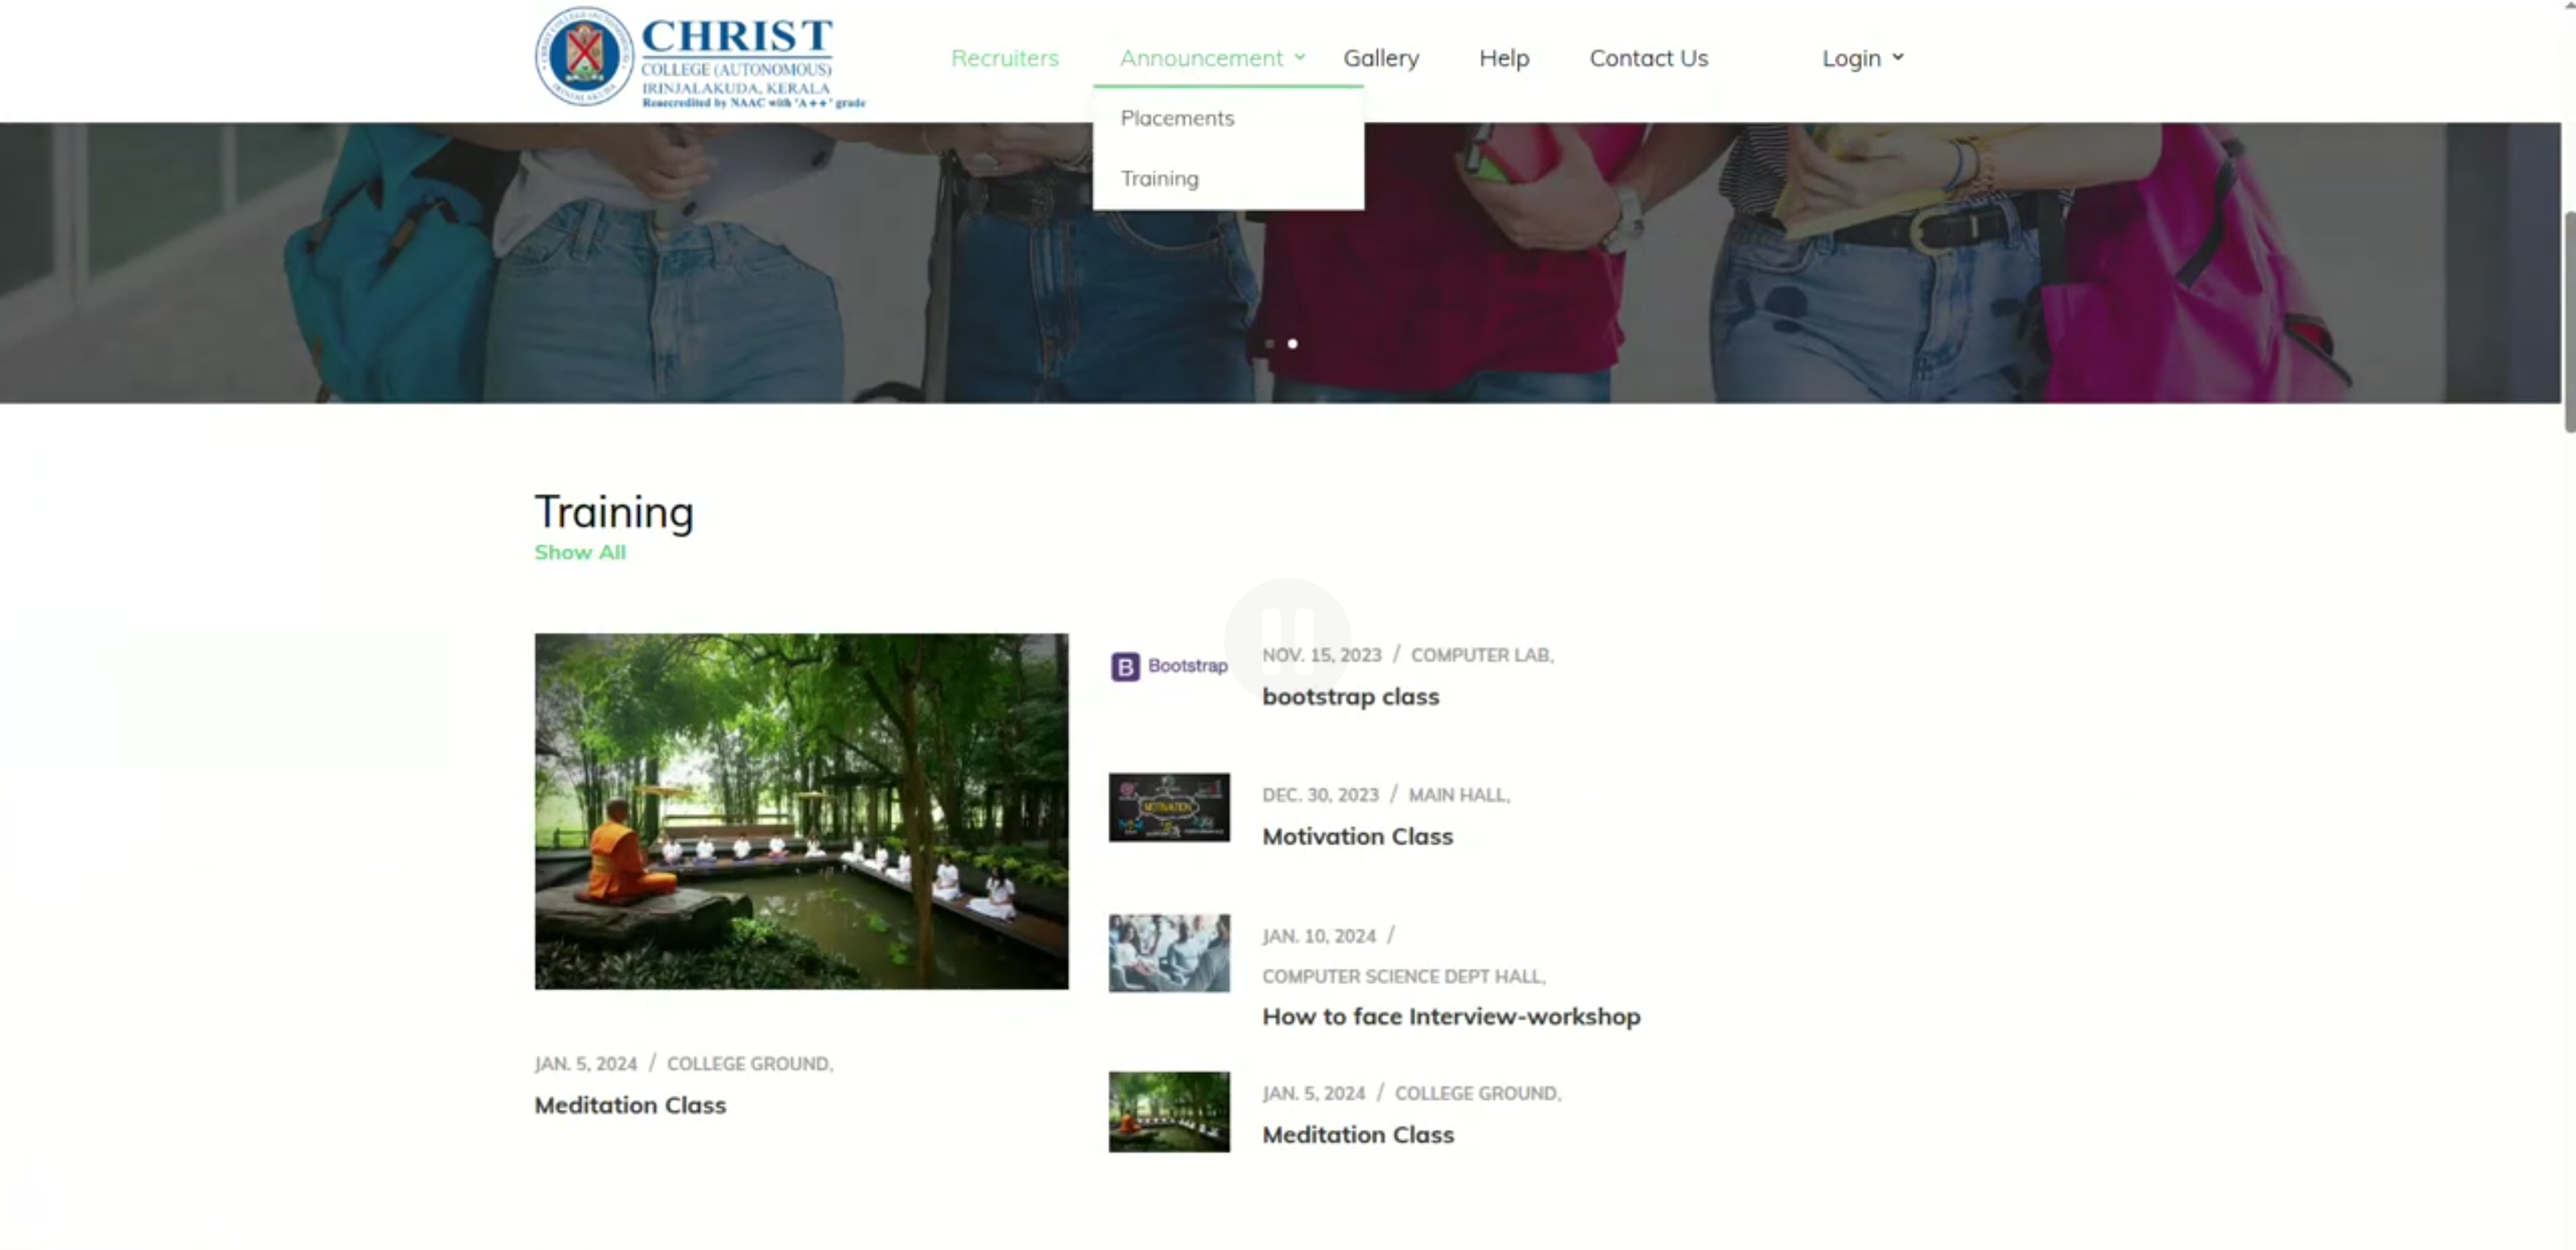The image size is (2576, 1250).
Task: Open Meditation Class title beside small thumbnail
Action: pyautogui.click(x=1357, y=1134)
